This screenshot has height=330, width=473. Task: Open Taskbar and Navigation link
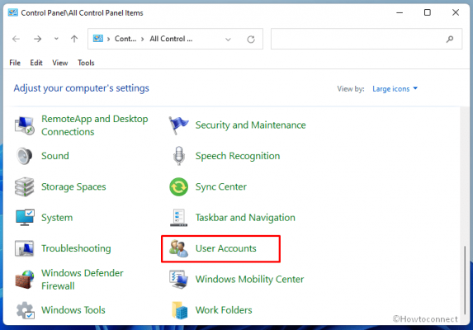pos(245,218)
